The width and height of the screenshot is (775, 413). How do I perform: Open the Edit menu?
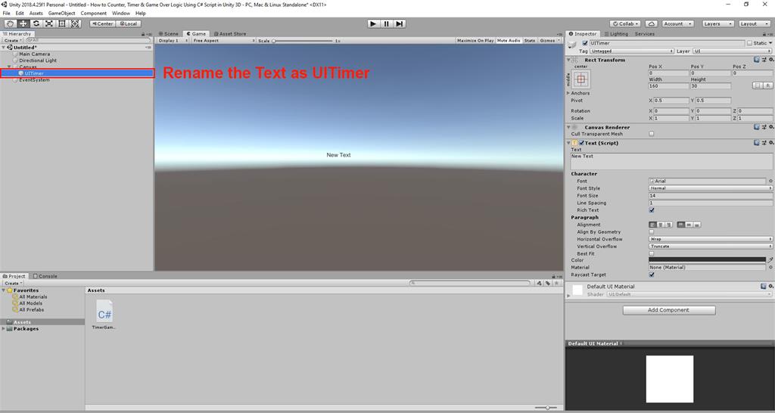click(x=20, y=14)
